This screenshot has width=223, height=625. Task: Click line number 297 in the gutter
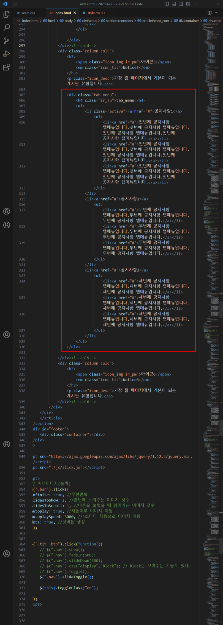[x=22, y=46]
